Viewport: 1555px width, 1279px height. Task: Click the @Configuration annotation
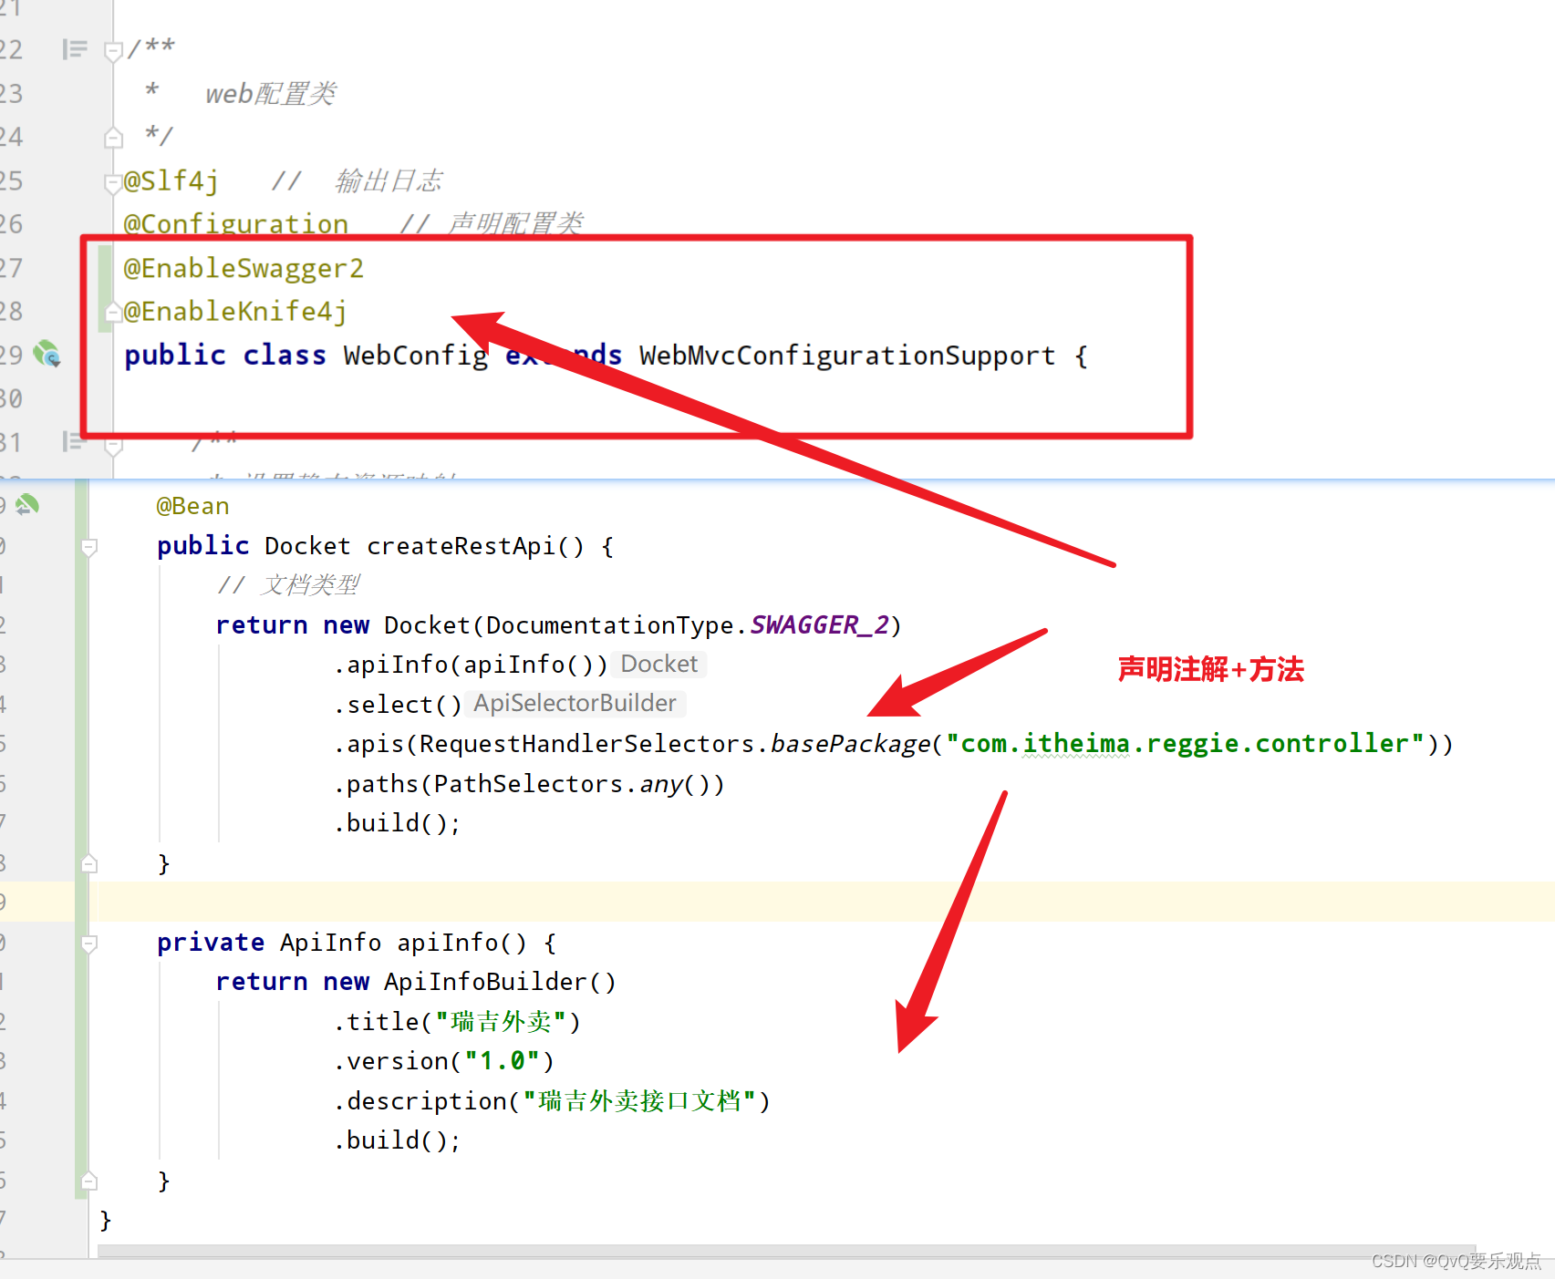point(236,224)
